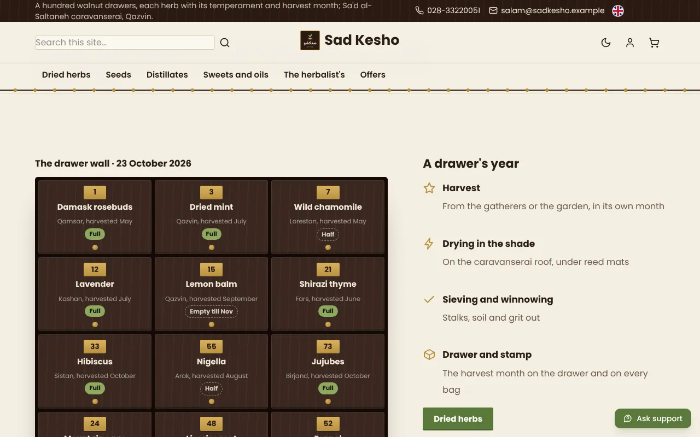Open drawer 21 Shirazi thyme
The height and width of the screenshot is (437, 700).
tap(328, 294)
